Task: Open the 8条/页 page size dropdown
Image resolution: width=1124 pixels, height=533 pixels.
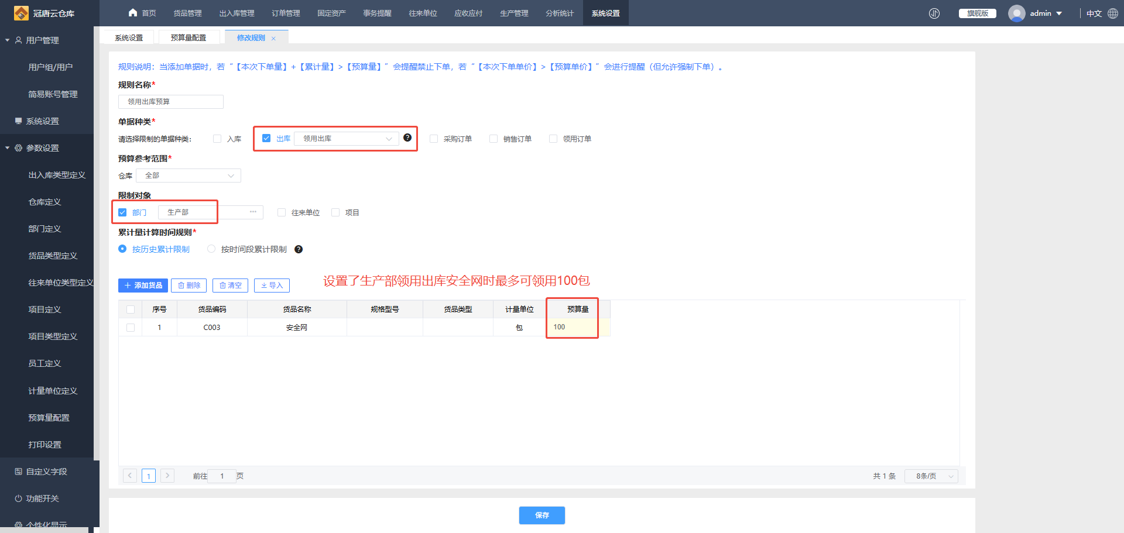Action: [931, 476]
